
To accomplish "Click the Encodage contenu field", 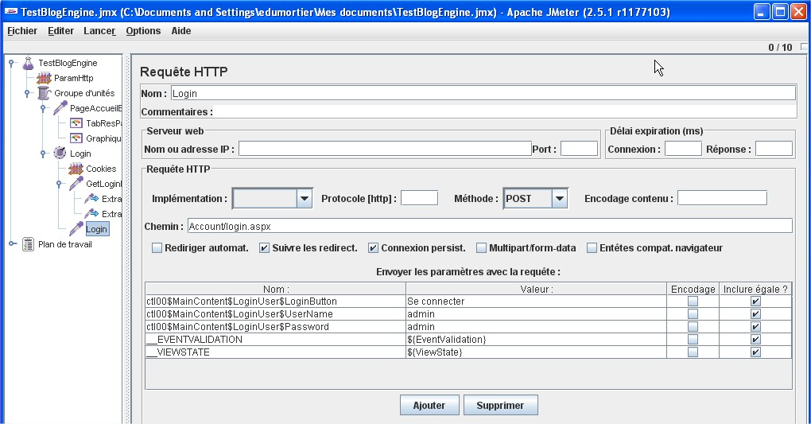I will [x=722, y=198].
